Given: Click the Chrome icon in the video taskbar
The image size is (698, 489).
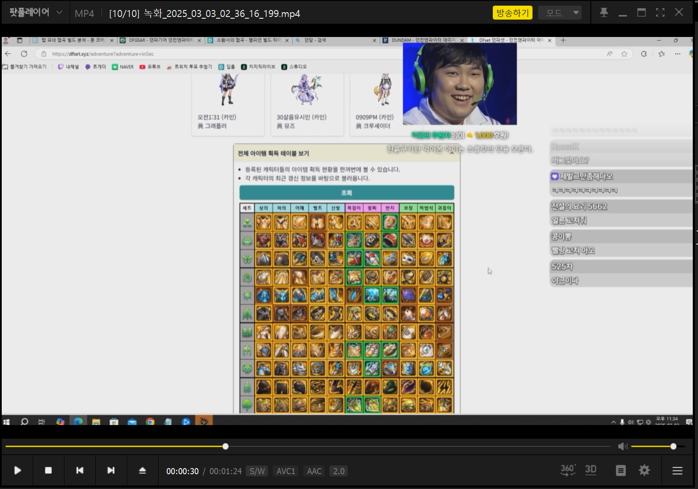Looking at the screenshot, I should click(150, 422).
